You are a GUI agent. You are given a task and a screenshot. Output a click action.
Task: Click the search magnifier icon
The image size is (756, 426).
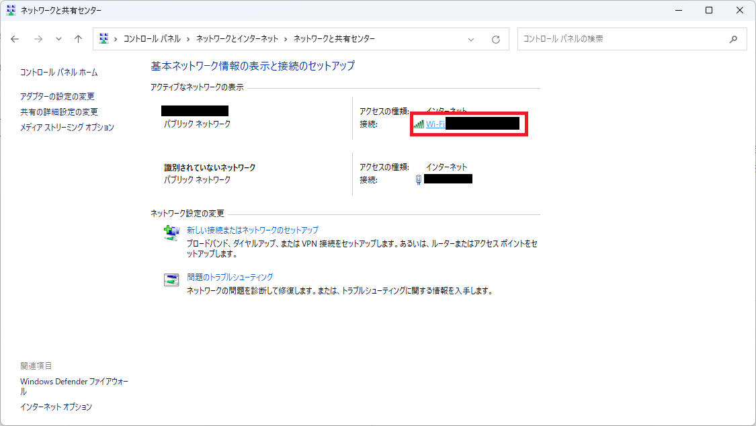pyautogui.click(x=733, y=39)
